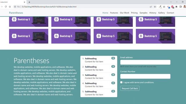Open Features nav link

pyautogui.click(x=114, y=13)
